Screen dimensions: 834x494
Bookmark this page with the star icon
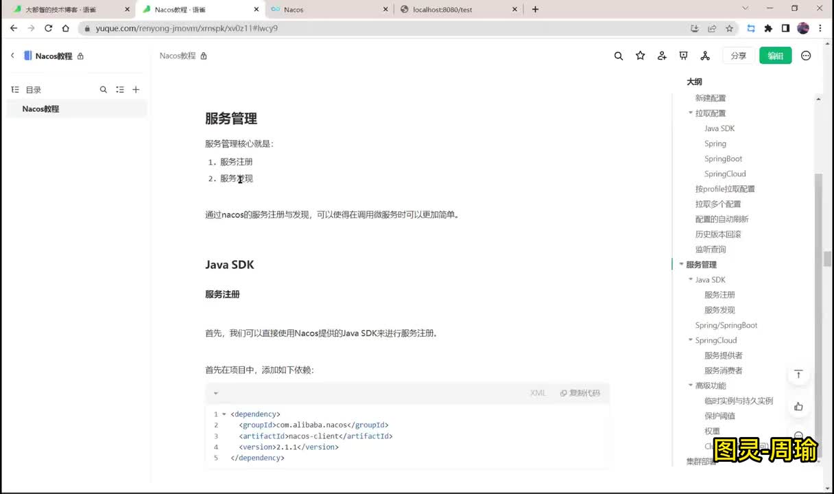(x=729, y=28)
